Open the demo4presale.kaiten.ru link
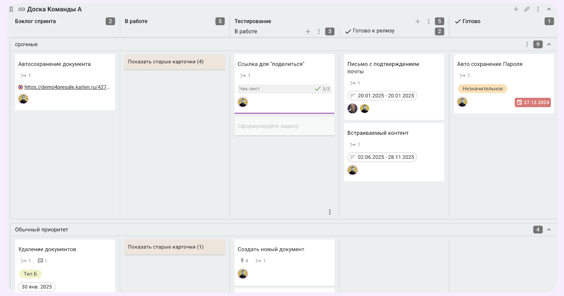This screenshot has width=564, height=296. (x=67, y=87)
